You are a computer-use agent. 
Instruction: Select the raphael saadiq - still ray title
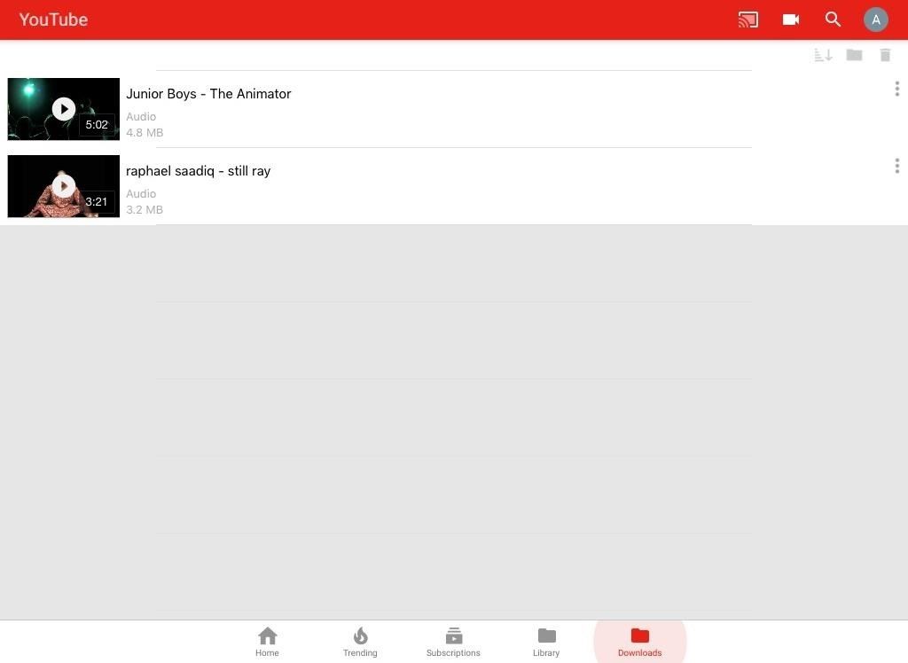(198, 170)
